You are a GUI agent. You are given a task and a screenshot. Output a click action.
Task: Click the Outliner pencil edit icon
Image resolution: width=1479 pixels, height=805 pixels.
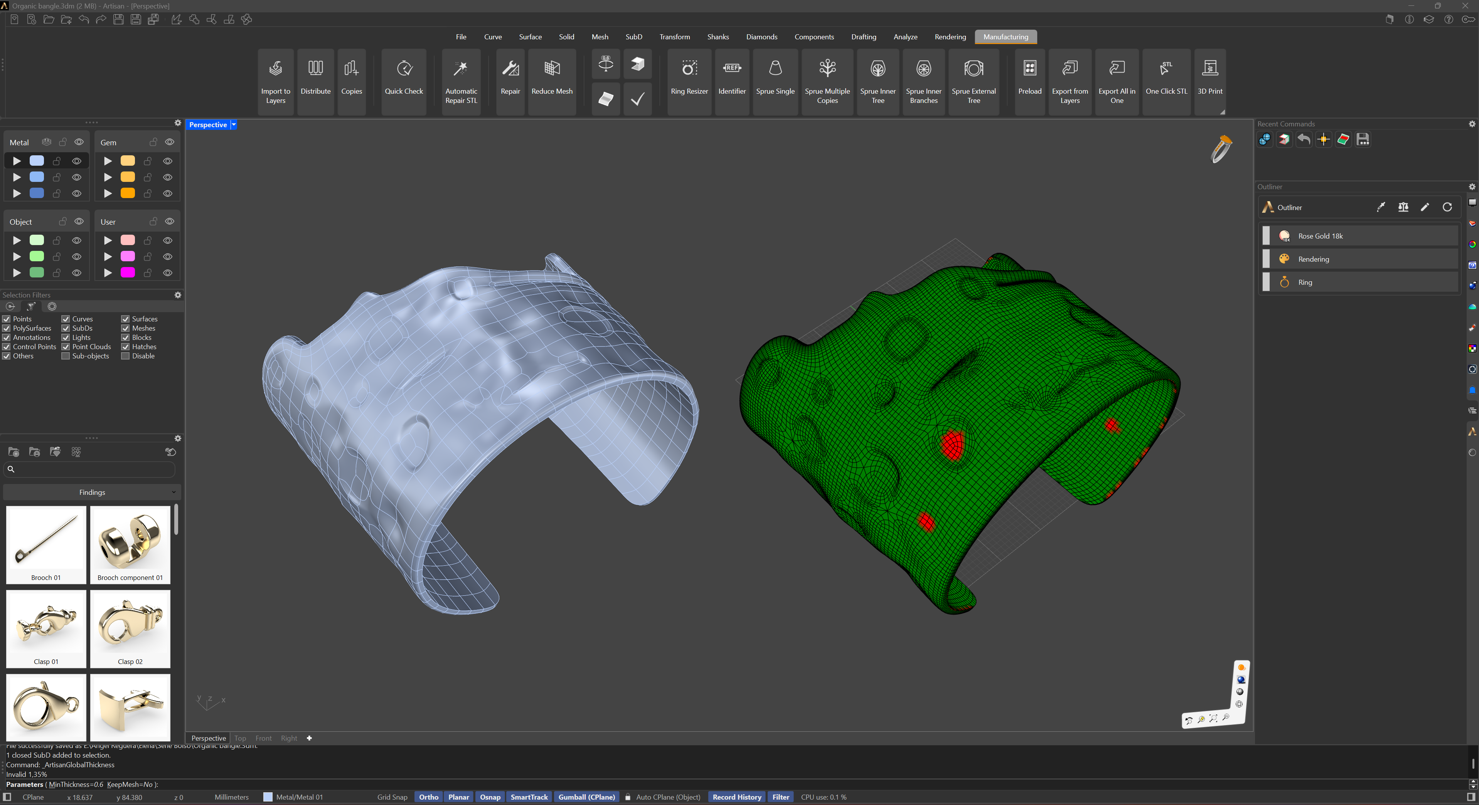point(1425,207)
